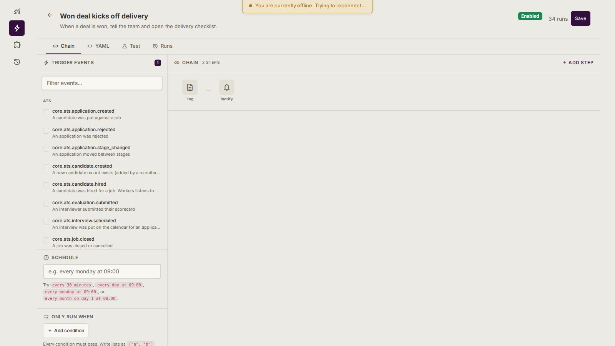Check core.ats.evaluation.submitted event
615x346 pixels.
point(46,204)
